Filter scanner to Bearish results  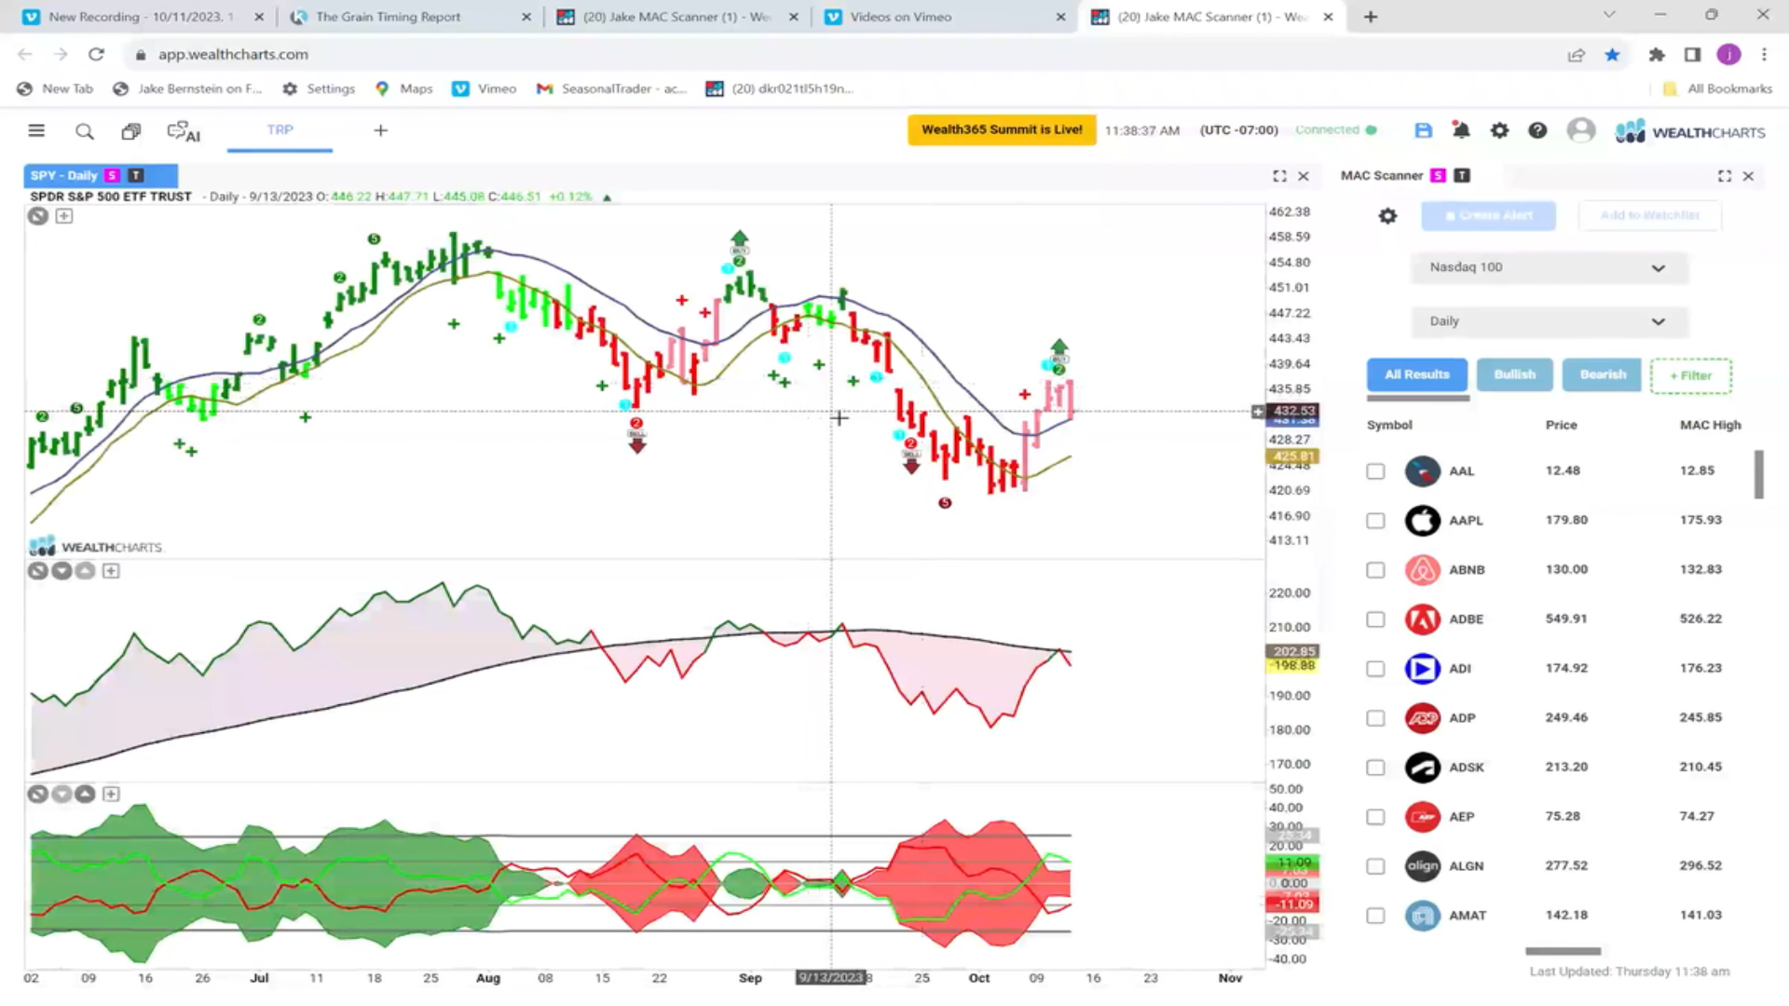click(1602, 374)
